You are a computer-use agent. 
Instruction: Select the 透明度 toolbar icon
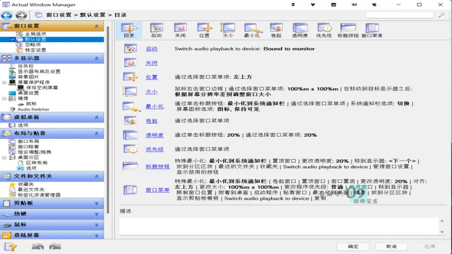[300, 30]
